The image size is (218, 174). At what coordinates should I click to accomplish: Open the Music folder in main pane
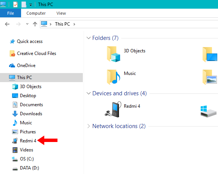tap(121, 77)
